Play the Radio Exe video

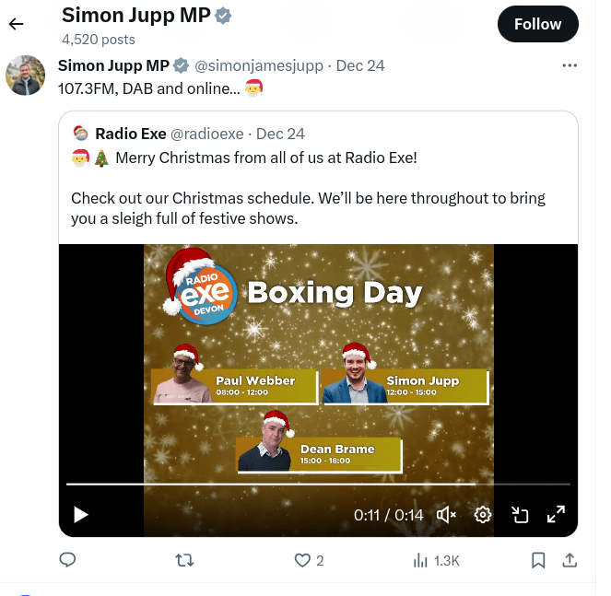[81, 514]
